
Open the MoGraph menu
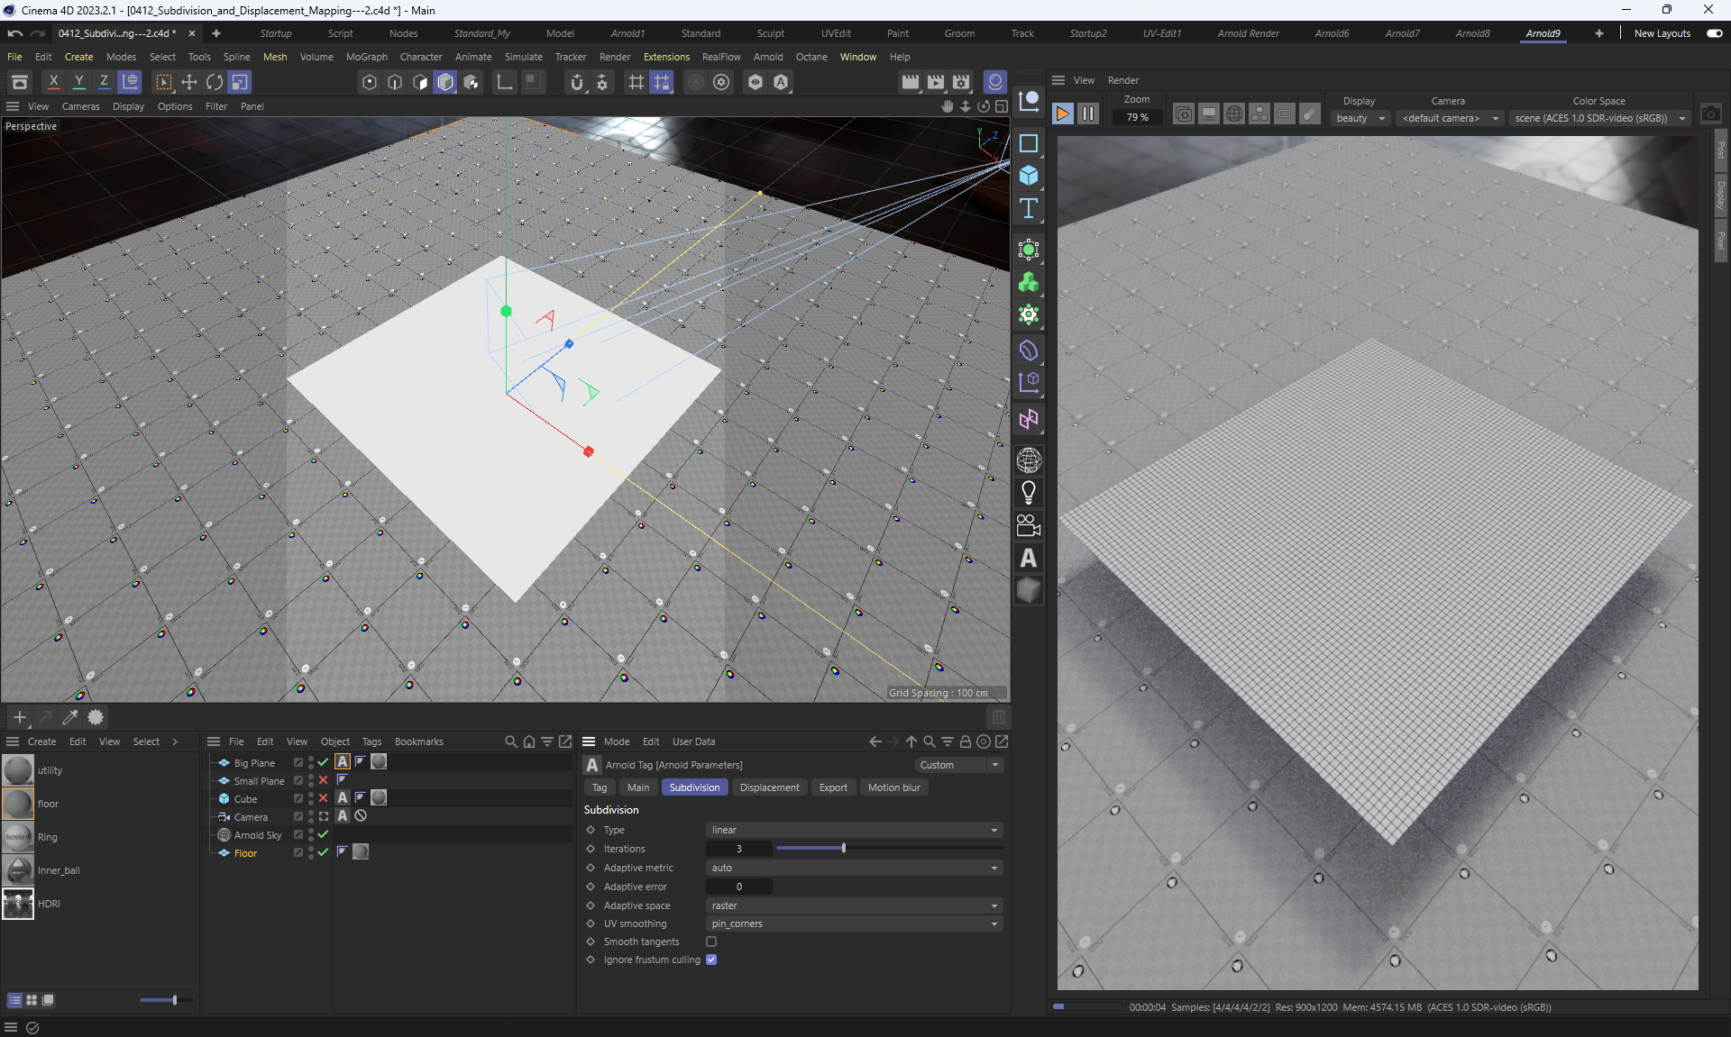pyautogui.click(x=366, y=57)
